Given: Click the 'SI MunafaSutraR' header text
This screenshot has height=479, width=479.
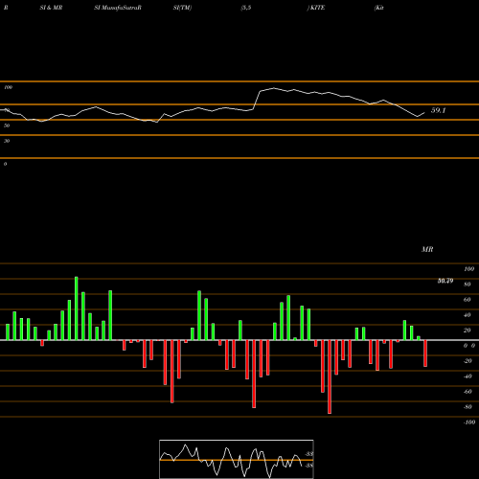Looking at the screenshot, I should [x=118, y=8].
